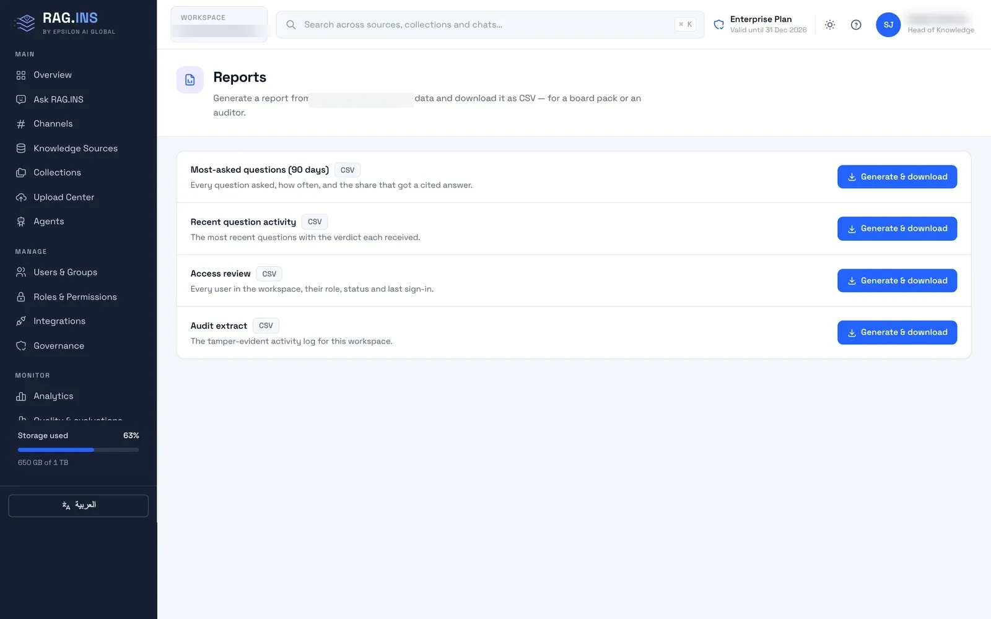Click the Agents robot icon

[x=21, y=222]
